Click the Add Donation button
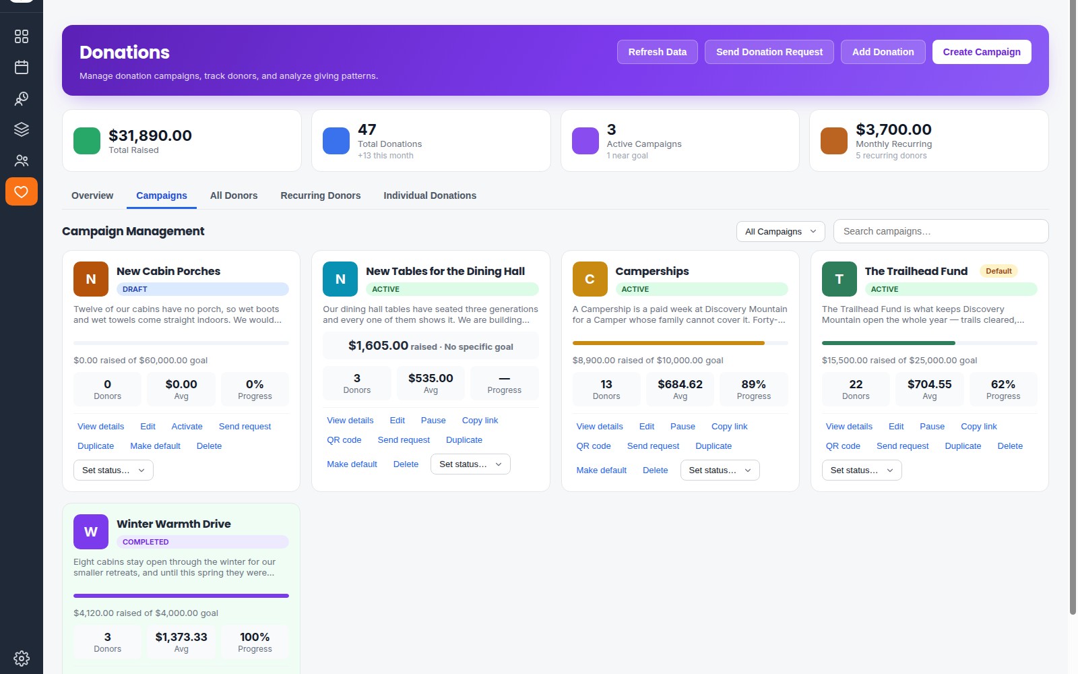The height and width of the screenshot is (674, 1078). (883, 52)
